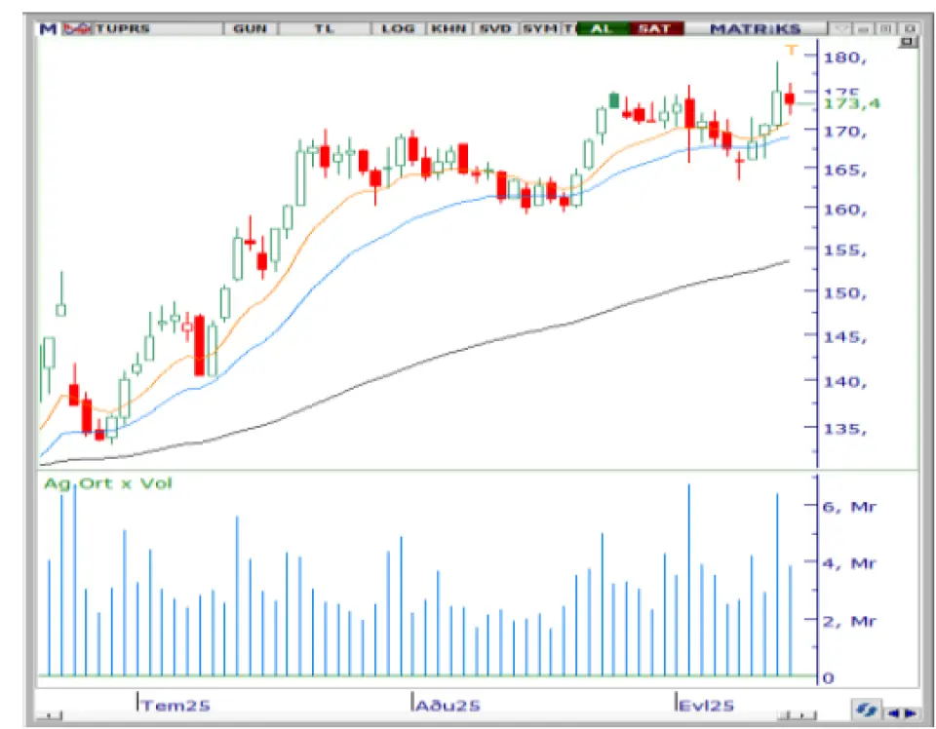Toggle LOG scale on the chart
Viewport: 936px width, 729px height.
398,28
